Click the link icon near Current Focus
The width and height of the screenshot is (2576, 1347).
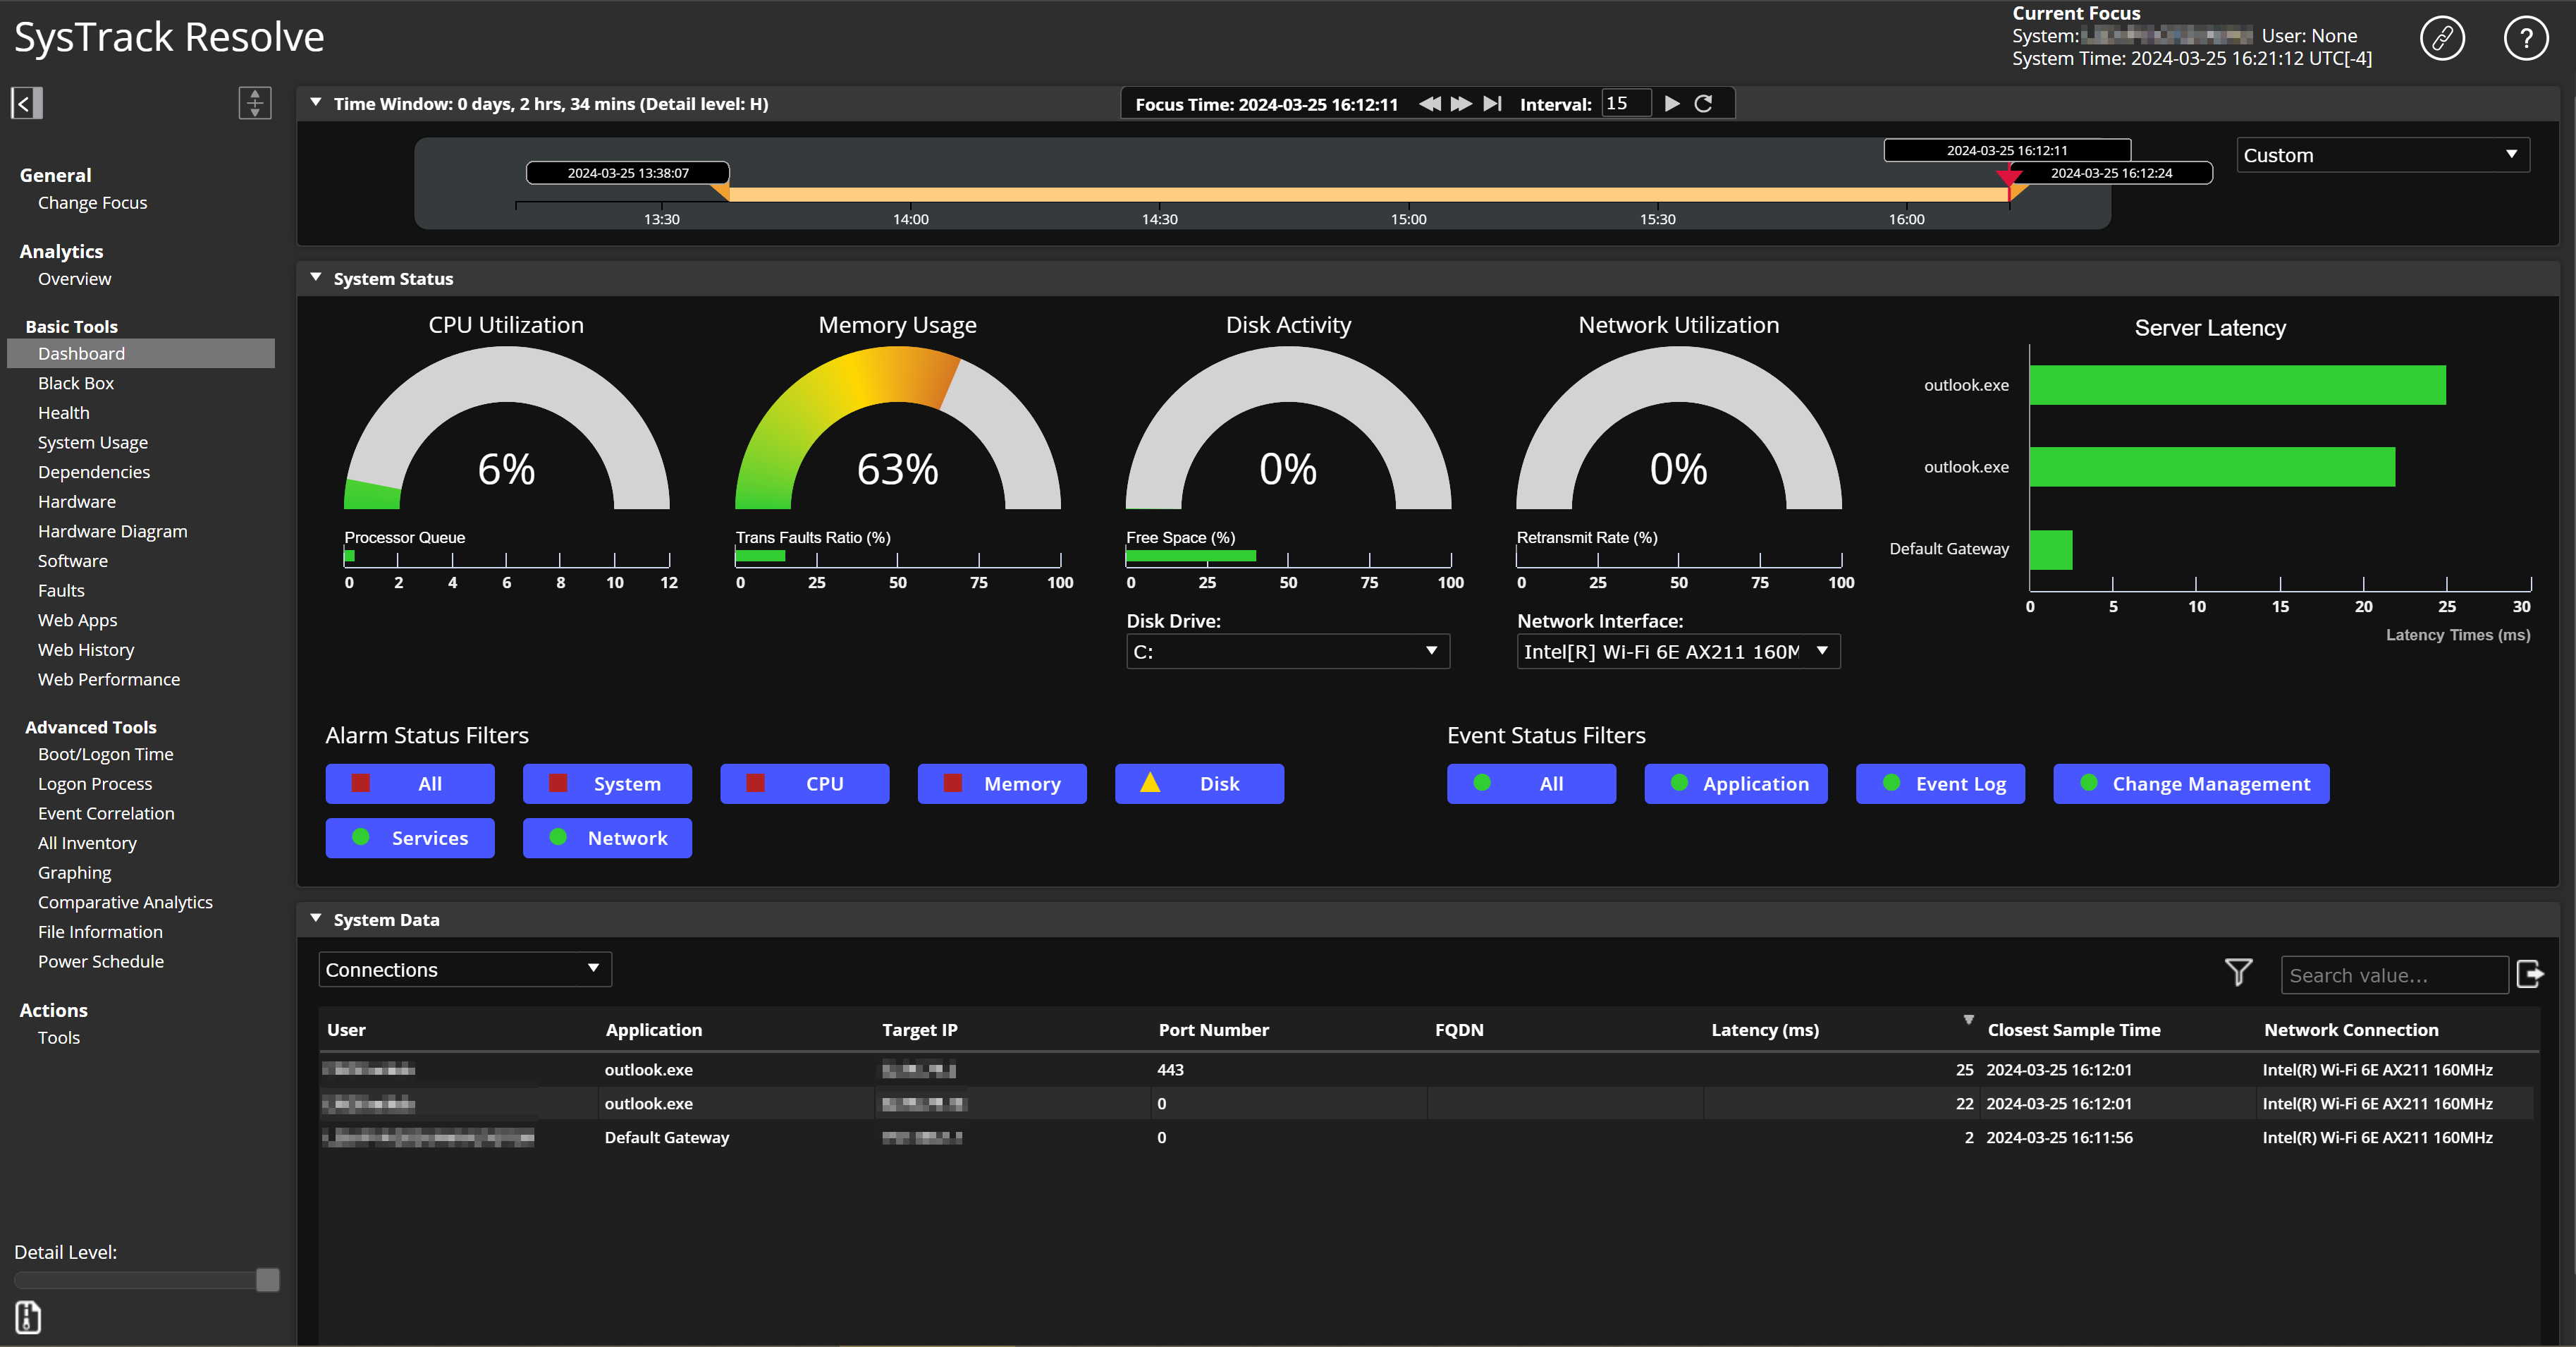tap(2443, 38)
